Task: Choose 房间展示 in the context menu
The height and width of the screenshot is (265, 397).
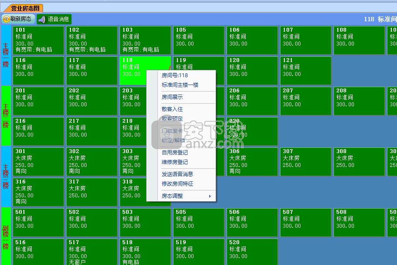Action: coord(172,97)
